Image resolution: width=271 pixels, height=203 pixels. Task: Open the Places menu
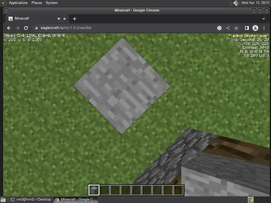click(x=37, y=3)
